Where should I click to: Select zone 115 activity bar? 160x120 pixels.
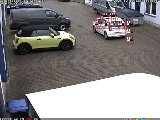click(129, 40)
